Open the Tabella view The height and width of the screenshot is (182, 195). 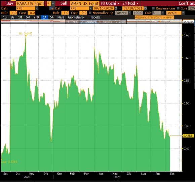pyautogui.click(x=95, y=17)
